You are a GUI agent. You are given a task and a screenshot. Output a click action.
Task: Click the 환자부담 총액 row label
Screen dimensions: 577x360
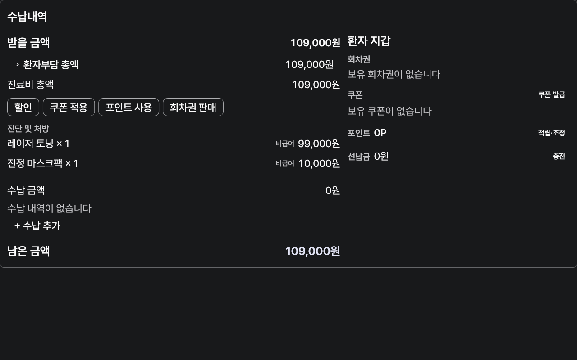point(51,64)
